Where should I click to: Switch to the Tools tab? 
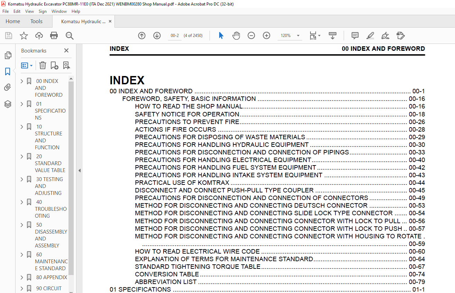click(x=36, y=21)
